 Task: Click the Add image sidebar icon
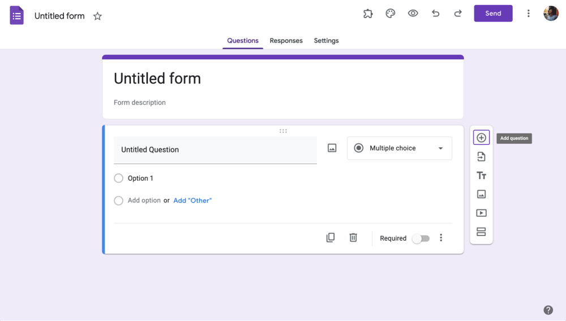pos(481,194)
